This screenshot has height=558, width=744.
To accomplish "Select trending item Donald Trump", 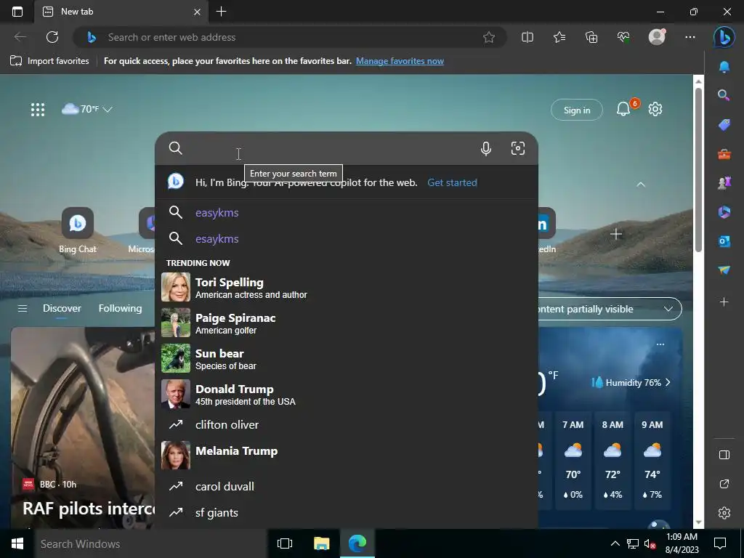I will click(x=347, y=395).
